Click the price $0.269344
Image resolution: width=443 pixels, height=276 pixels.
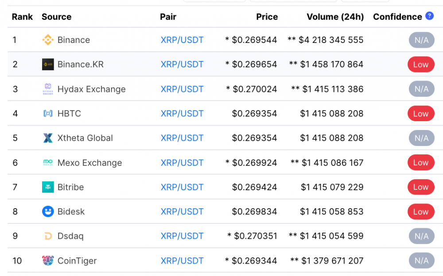click(x=254, y=261)
